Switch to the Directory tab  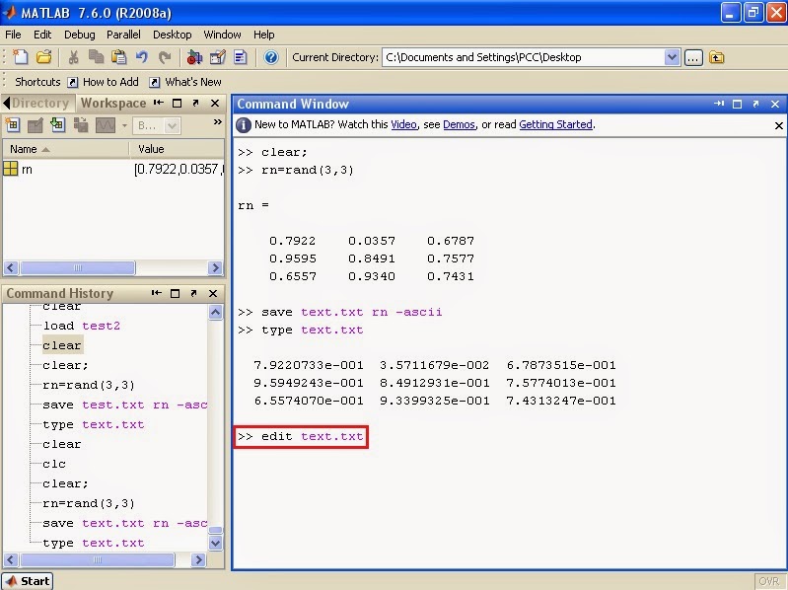click(x=40, y=103)
